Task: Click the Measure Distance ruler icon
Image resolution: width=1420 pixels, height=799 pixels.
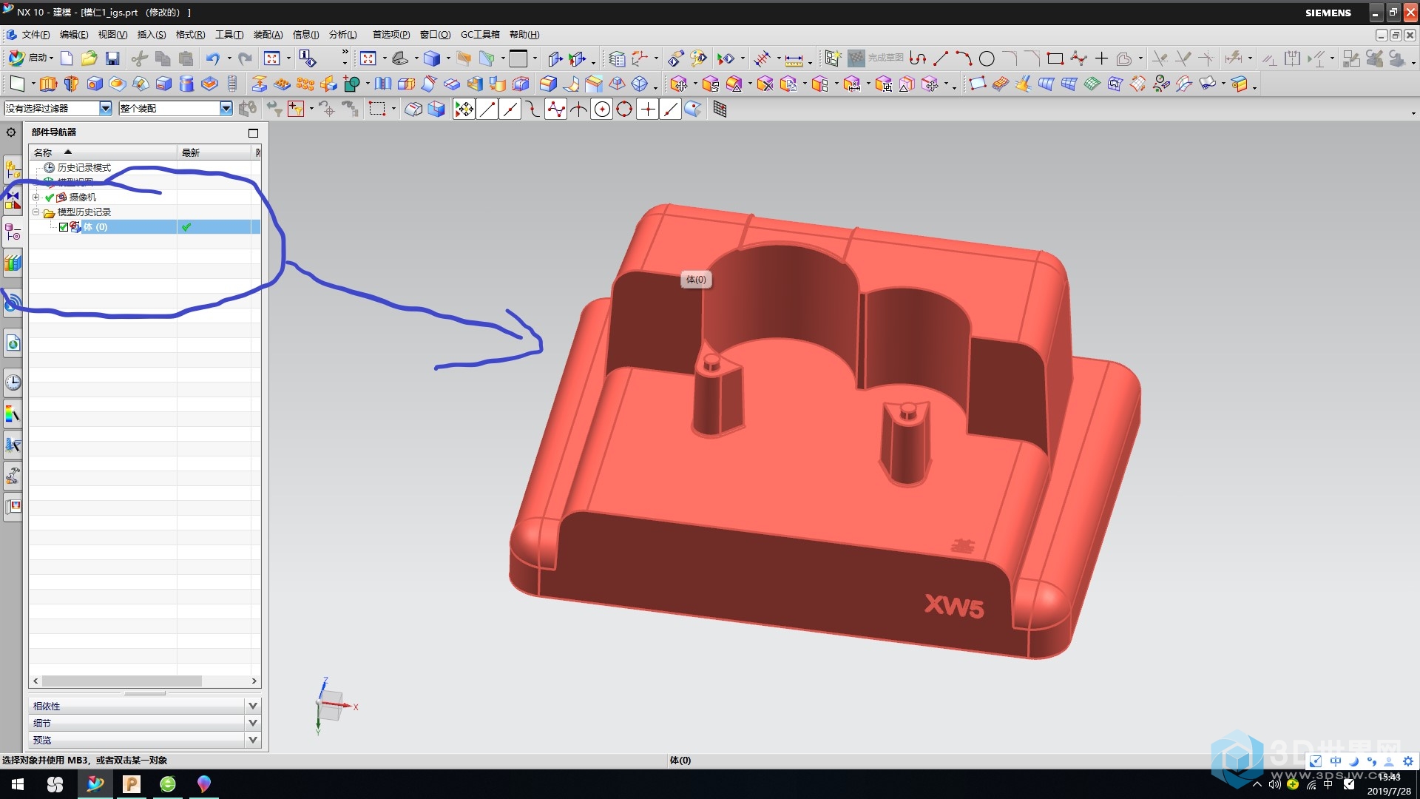Action: (x=794, y=58)
